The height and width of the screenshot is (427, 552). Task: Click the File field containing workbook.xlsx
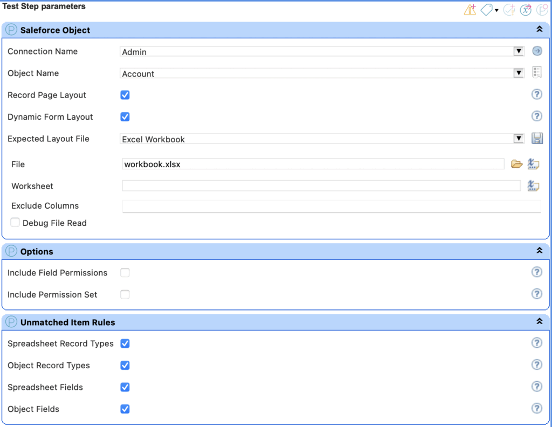click(313, 164)
